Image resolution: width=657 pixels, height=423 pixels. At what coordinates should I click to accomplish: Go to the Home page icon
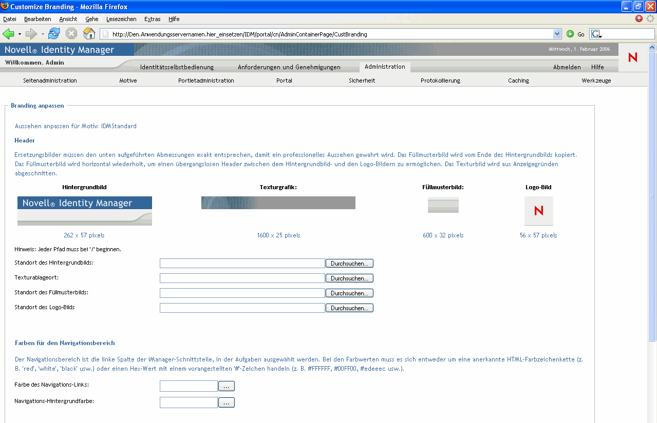pos(89,34)
